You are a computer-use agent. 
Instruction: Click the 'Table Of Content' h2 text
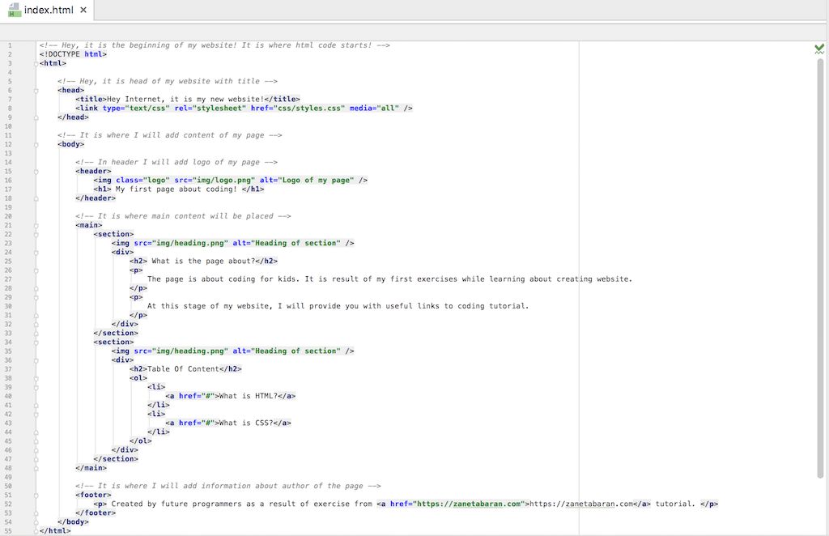(183, 369)
